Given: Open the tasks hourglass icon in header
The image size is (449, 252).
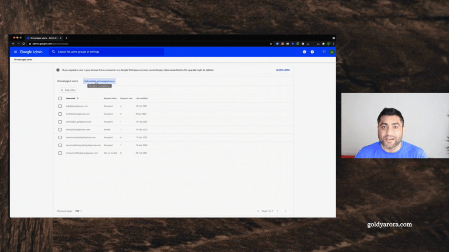Looking at the screenshot, I should (304, 52).
